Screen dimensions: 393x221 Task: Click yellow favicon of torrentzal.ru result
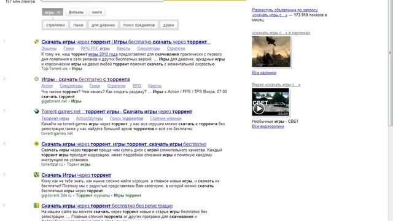click(37, 144)
